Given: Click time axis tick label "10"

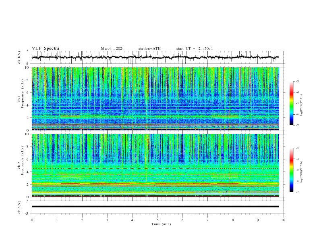Looking at the screenshot, I should coord(283,220).
